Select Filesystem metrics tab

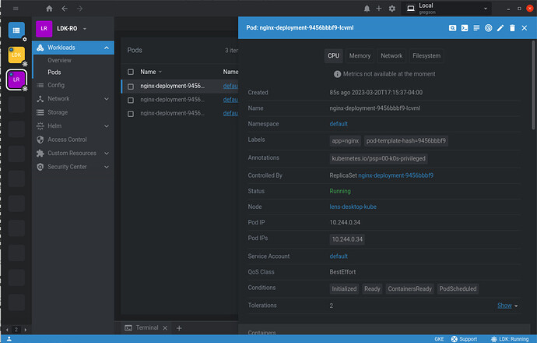click(x=426, y=56)
